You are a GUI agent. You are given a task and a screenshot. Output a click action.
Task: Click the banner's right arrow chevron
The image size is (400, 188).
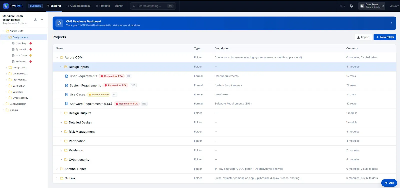[392, 23]
